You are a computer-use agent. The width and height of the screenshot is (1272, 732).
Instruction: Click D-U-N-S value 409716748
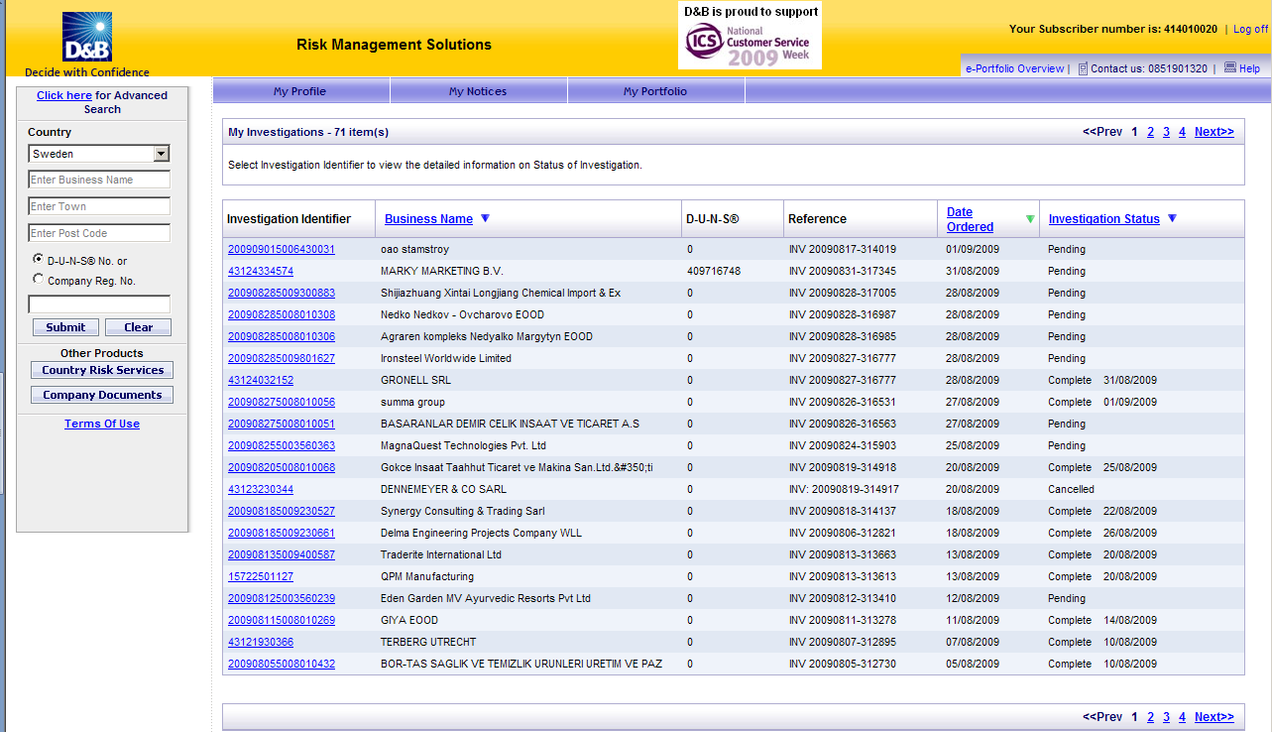pyautogui.click(x=714, y=271)
